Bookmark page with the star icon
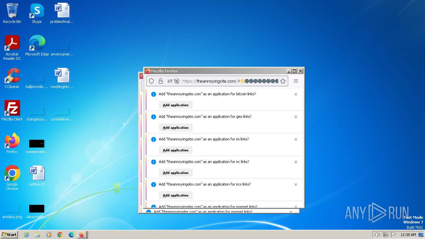Viewport: 425px width, 239px height. pyautogui.click(x=283, y=81)
